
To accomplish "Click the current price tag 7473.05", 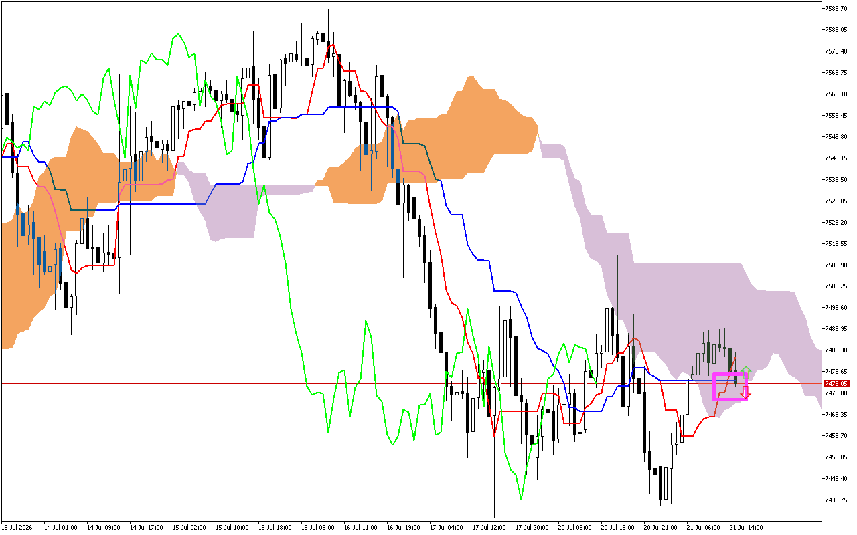I will [x=836, y=383].
